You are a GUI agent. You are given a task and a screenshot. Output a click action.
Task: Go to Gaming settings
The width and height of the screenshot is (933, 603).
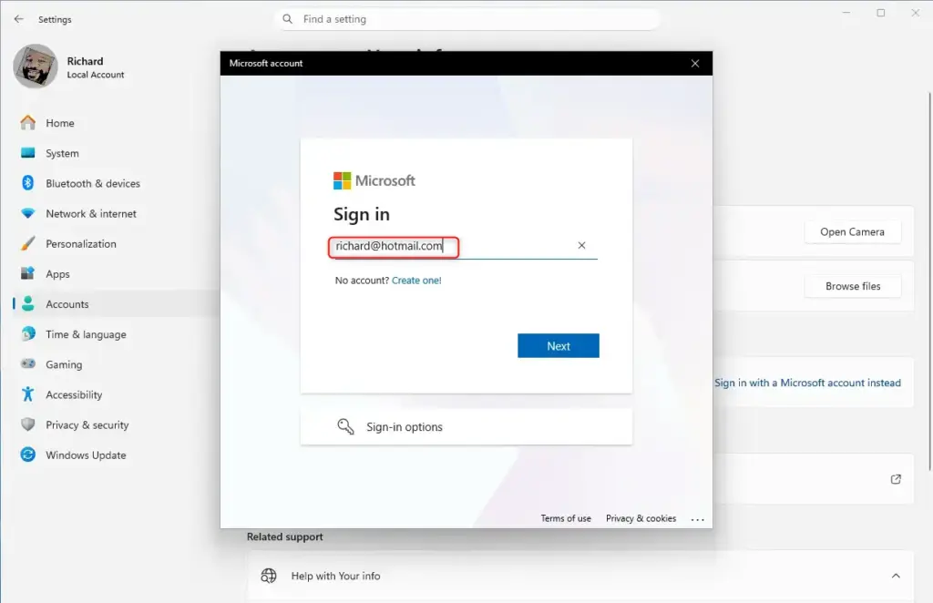coord(64,364)
